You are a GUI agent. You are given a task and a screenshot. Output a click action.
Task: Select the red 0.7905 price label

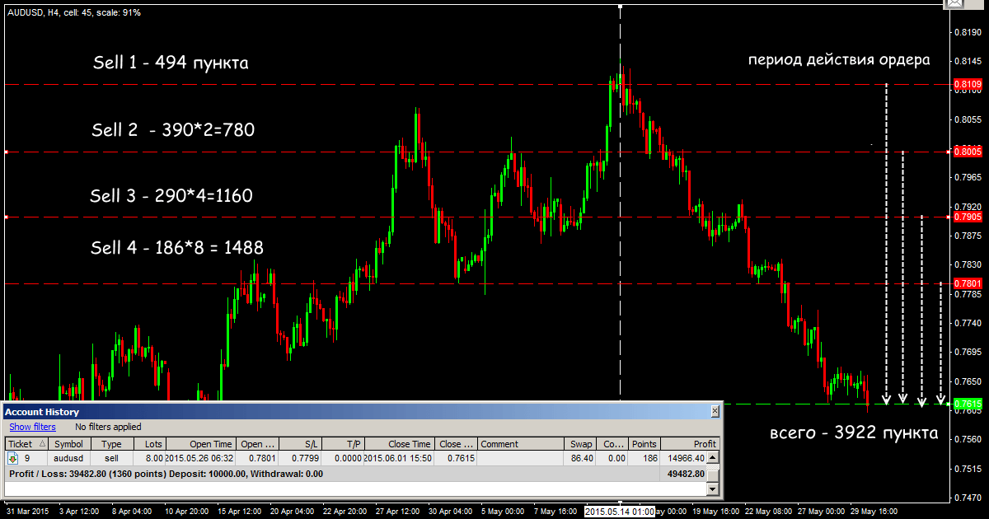966,217
